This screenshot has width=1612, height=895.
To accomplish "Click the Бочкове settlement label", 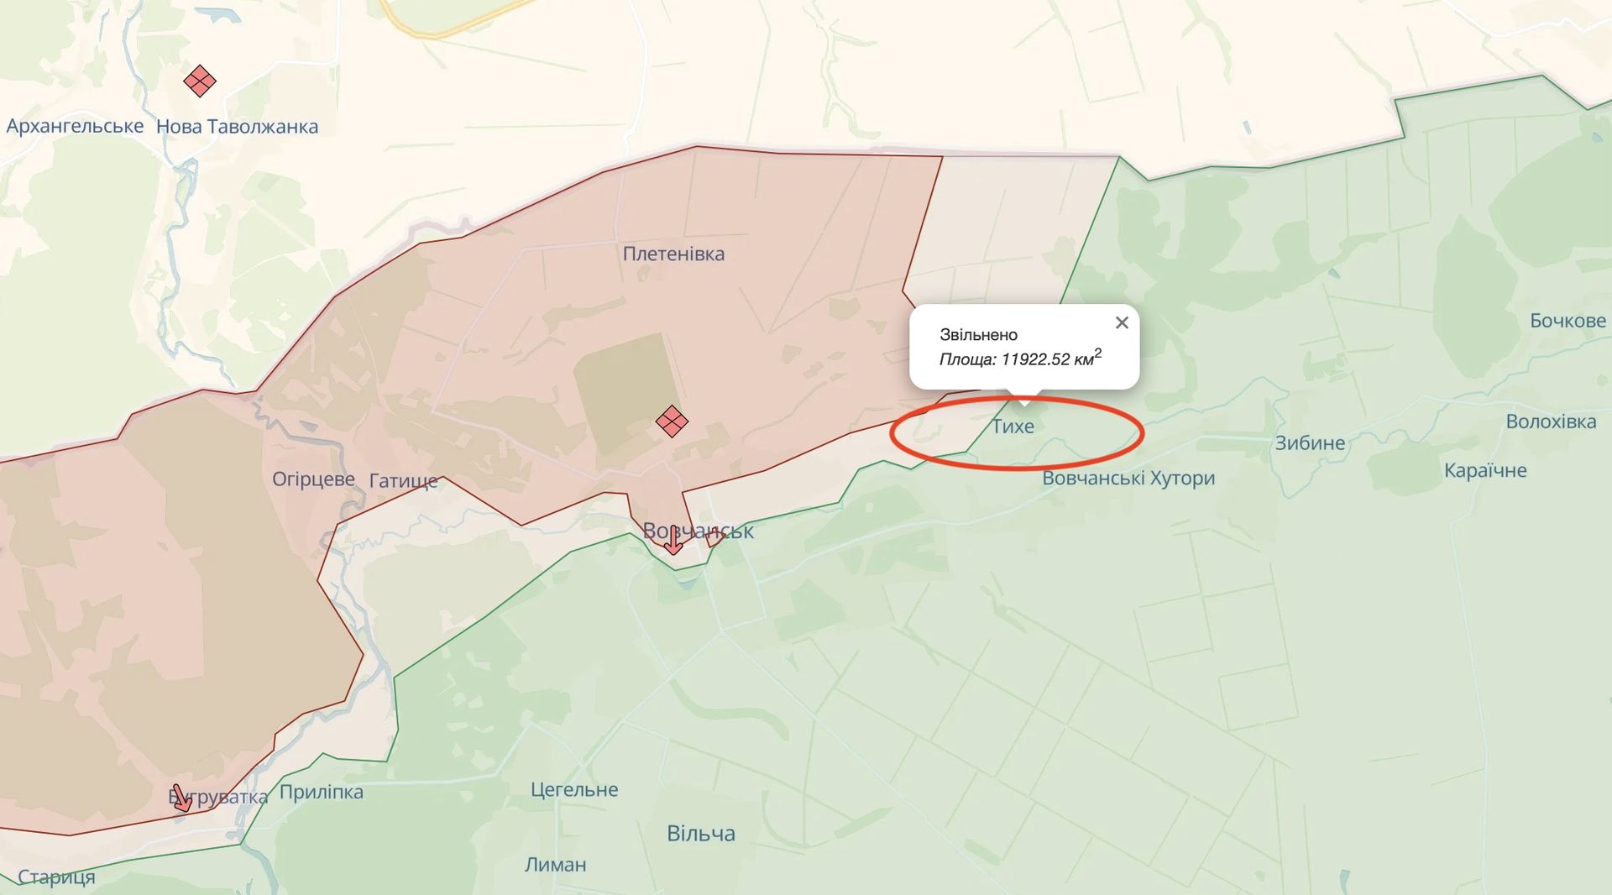I will click(1568, 321).
